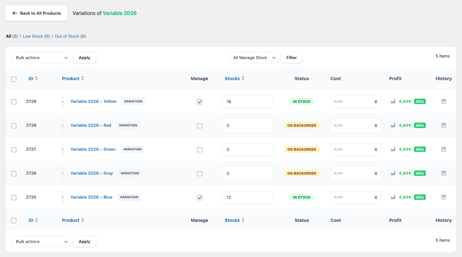This screenshot has height=257, width=462.
Task: Expand the All Manage Stock filter dropdown
Action: 253,58
